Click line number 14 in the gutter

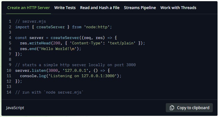tap(9, 92)
